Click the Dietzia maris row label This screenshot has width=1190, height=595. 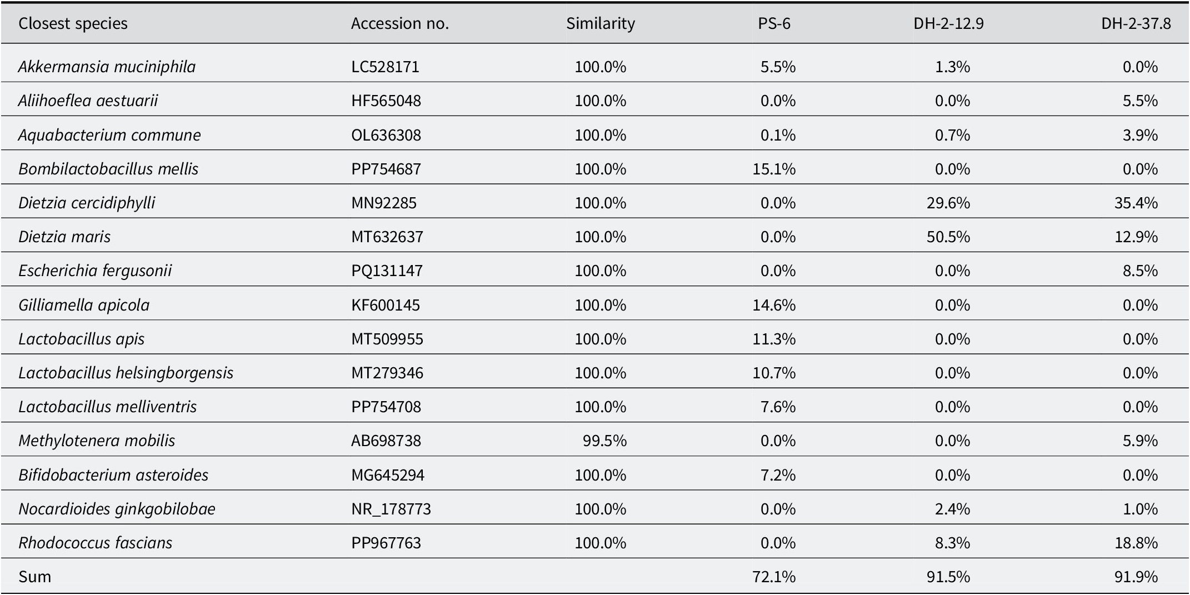coord(64,237)
